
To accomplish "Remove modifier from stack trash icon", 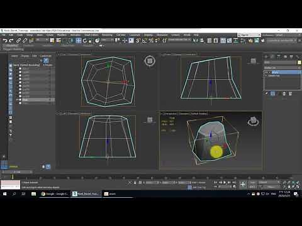I will coord(284,94).
